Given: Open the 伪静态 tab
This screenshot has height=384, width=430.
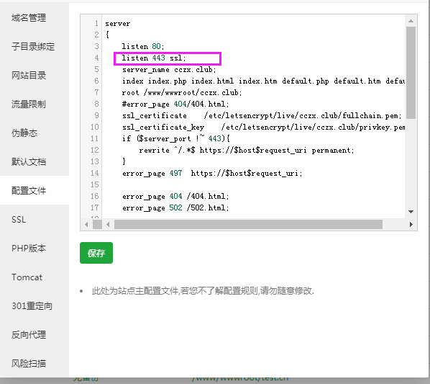Looking at the screenshot, I should 24,133.
